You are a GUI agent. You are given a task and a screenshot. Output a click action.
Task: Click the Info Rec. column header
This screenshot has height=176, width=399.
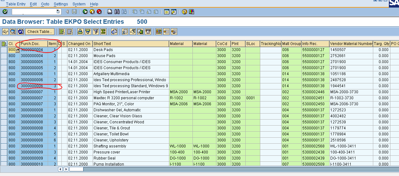315,44
